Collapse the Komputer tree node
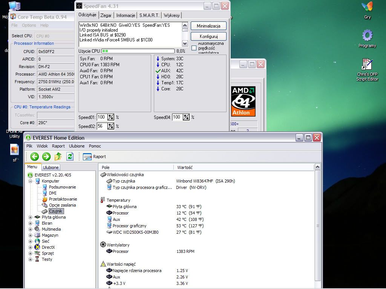Screen dimensions: 386x289 (x=31, y=181)
